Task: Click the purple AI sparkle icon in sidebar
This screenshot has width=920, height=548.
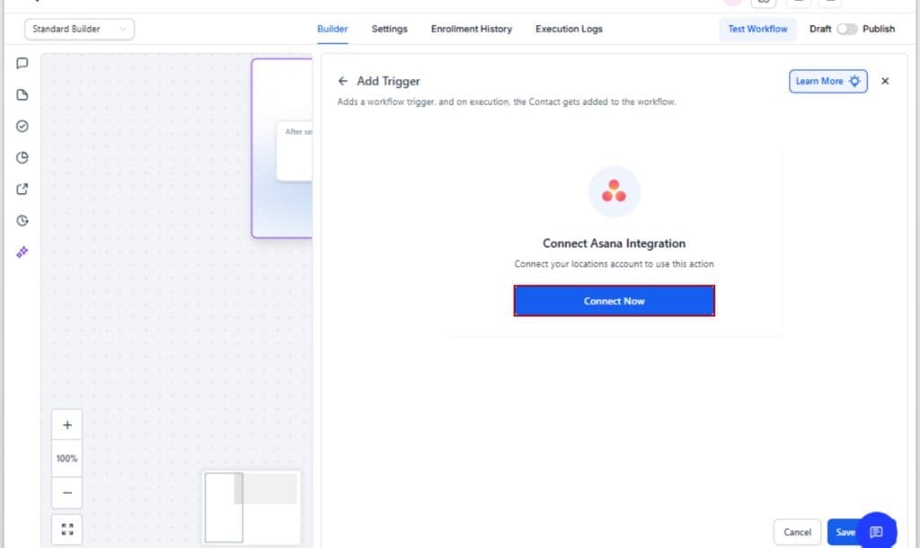Action: 22,252
